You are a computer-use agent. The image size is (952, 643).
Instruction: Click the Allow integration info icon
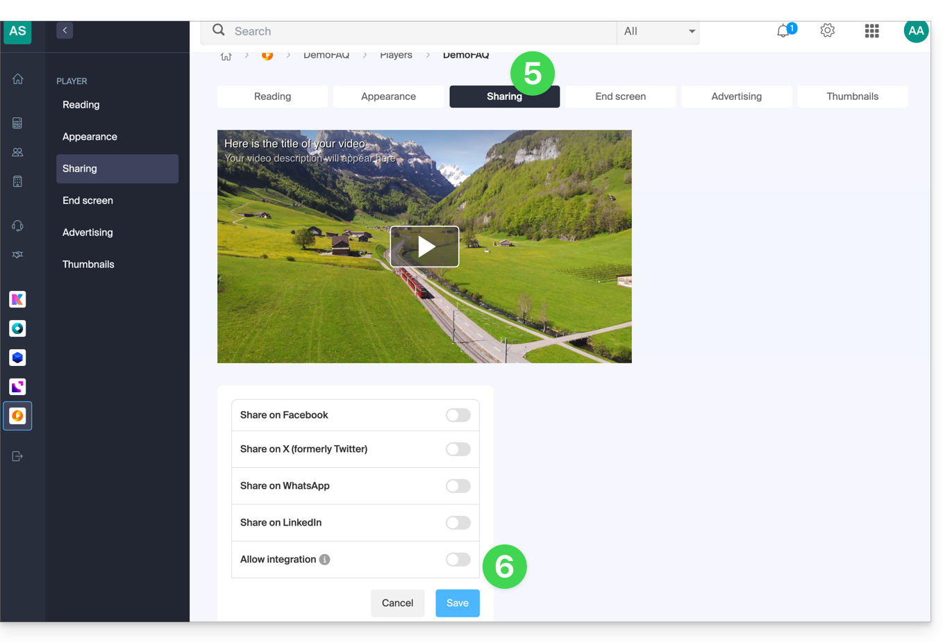[324, 560]
